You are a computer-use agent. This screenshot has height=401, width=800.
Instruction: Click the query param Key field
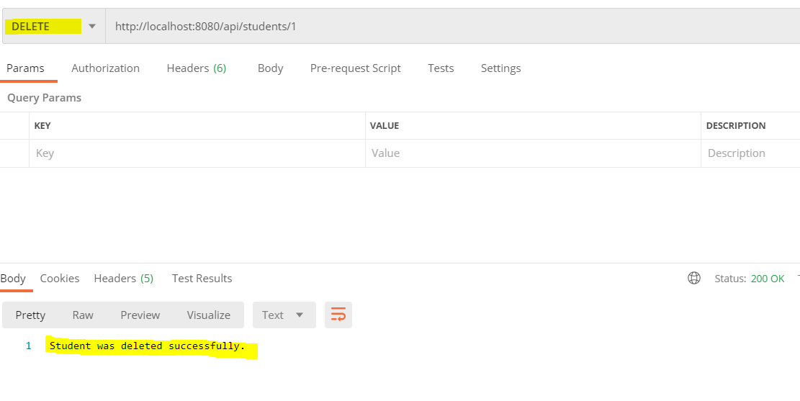[x=194, y=153]
